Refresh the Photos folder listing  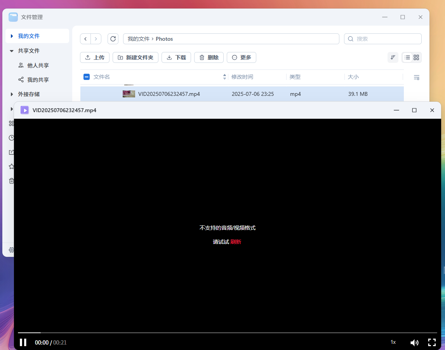click(113, 39)
